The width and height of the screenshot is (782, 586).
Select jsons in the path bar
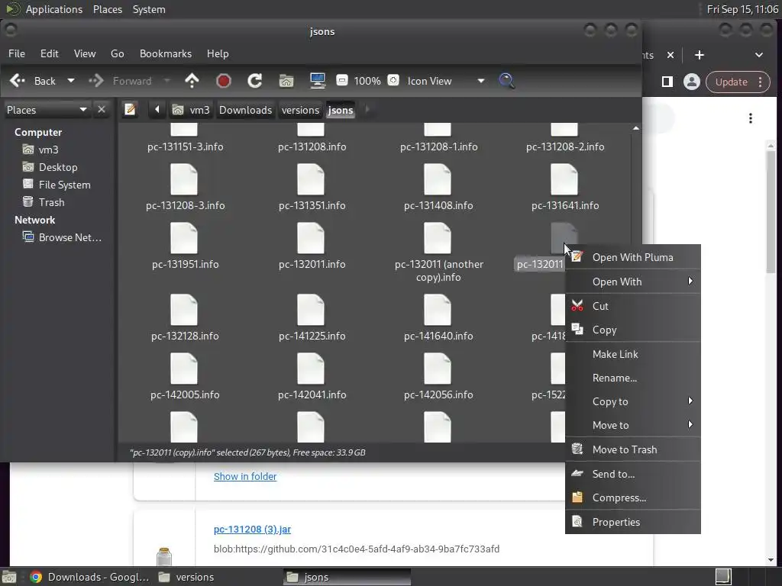pos(341,110)
